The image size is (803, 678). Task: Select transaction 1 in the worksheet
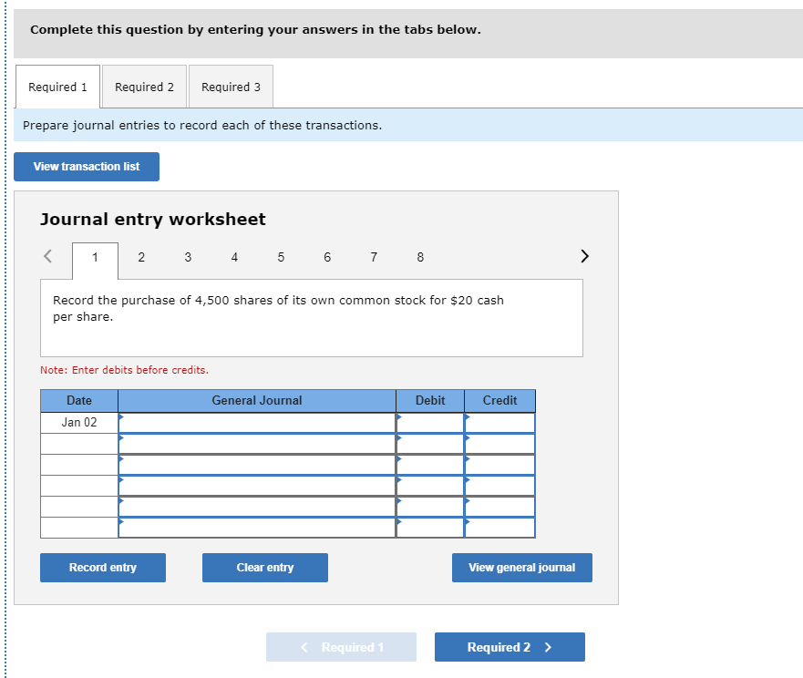pos(95,257)
